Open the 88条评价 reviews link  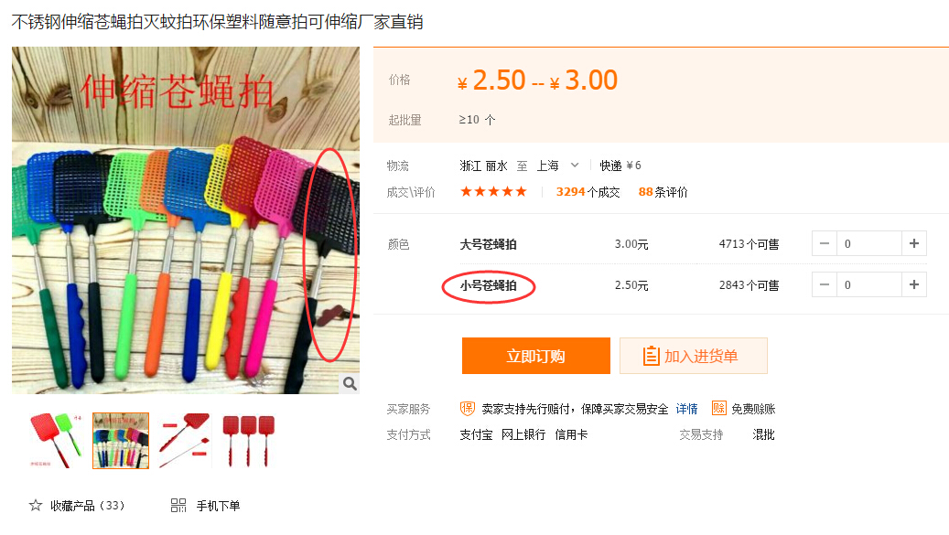coord(663,192)
